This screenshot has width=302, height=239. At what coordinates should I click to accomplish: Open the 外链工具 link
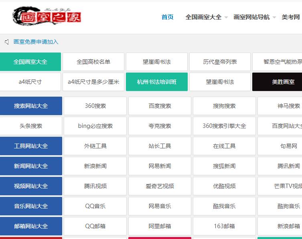[x=95, y=146]
